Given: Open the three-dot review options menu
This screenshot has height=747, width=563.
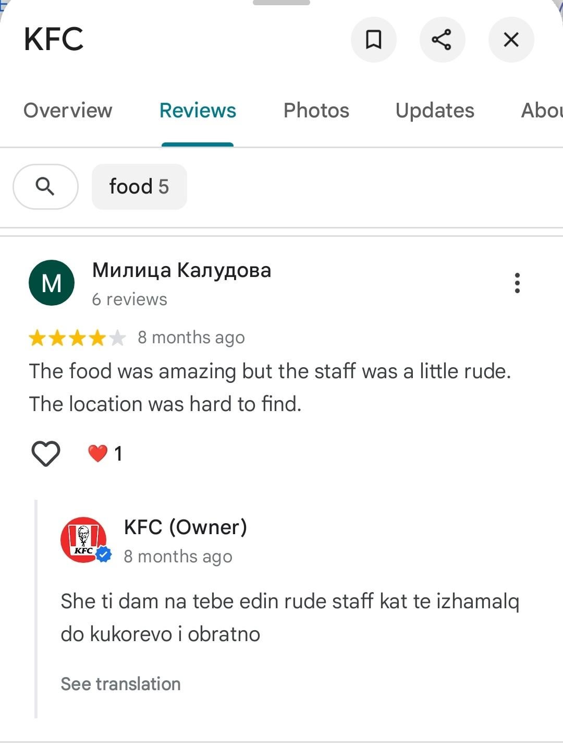Looking at the screenshot, I should 517,283.
